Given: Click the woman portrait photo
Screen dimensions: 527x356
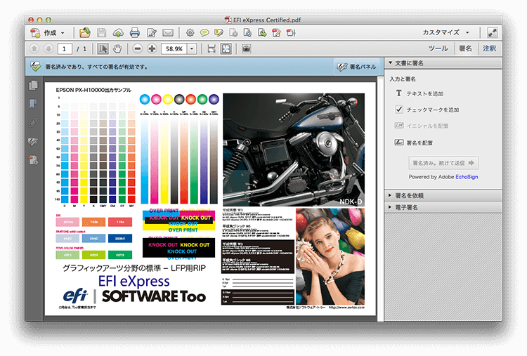Looking at the screenshot, I should coord(330,256).
